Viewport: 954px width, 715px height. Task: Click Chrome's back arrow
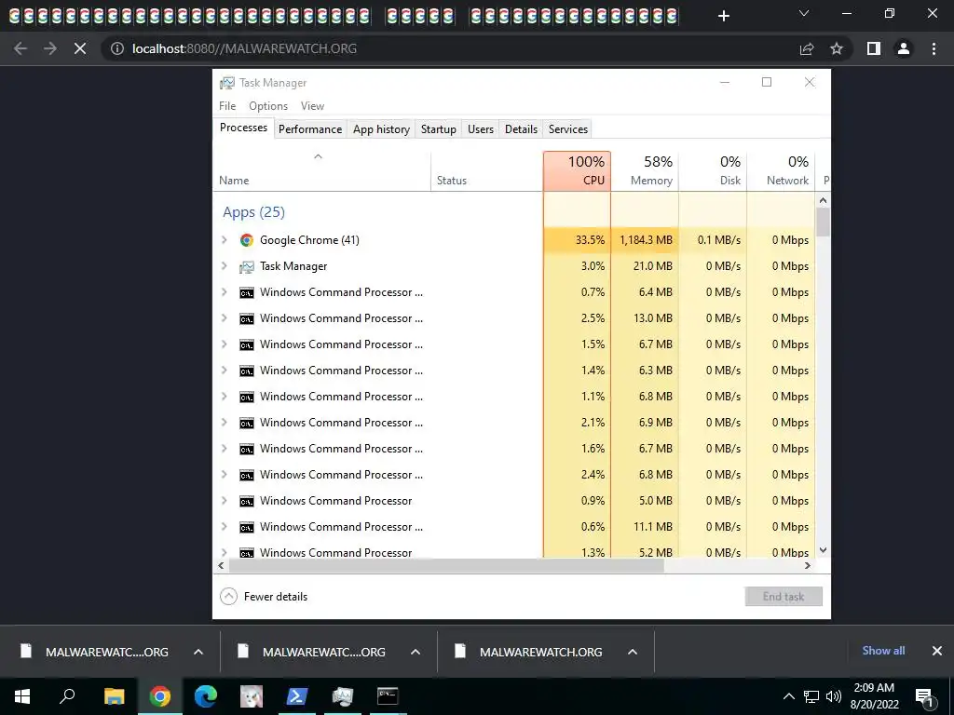click(x=20, y=48)
